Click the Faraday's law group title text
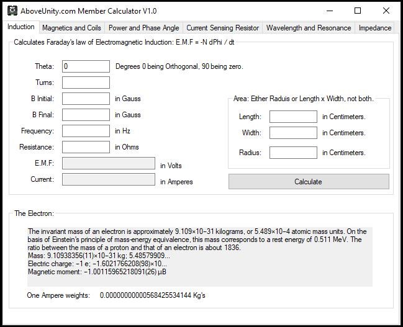403x327 pixels. pos(124,42)
